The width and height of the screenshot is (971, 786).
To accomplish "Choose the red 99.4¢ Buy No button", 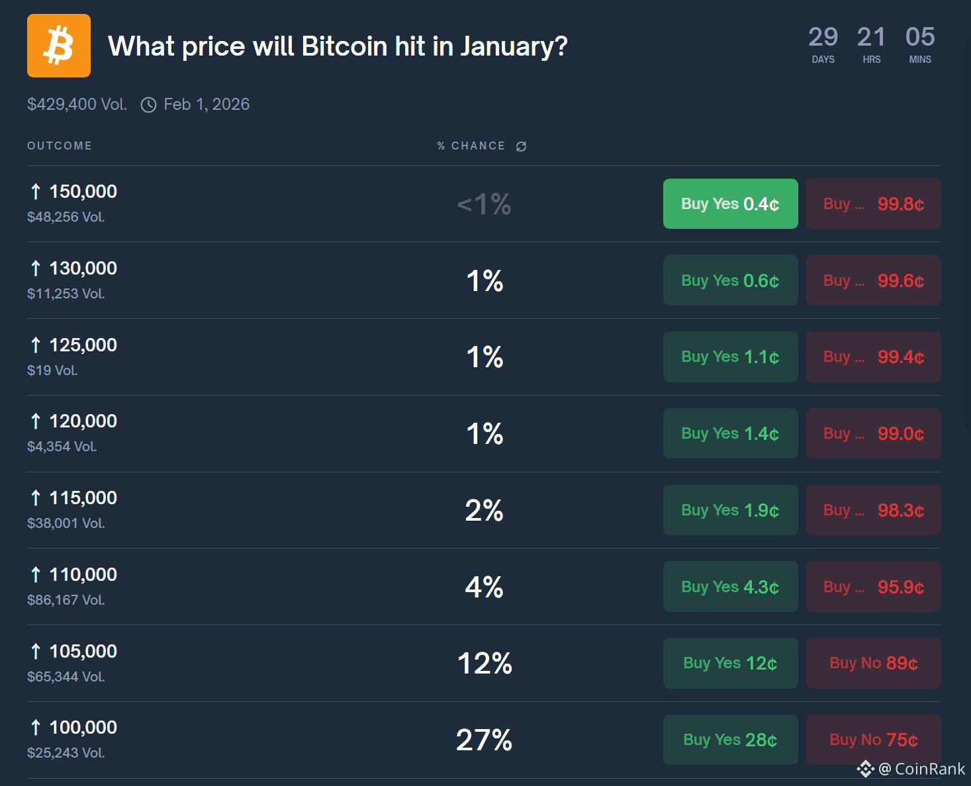I will pos(873,357).
